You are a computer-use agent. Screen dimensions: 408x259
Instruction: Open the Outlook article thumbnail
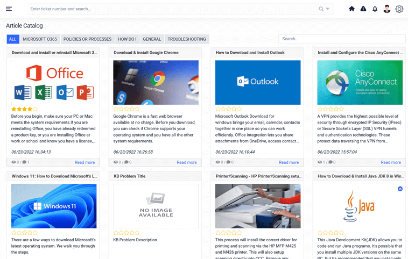coord(258,83)
